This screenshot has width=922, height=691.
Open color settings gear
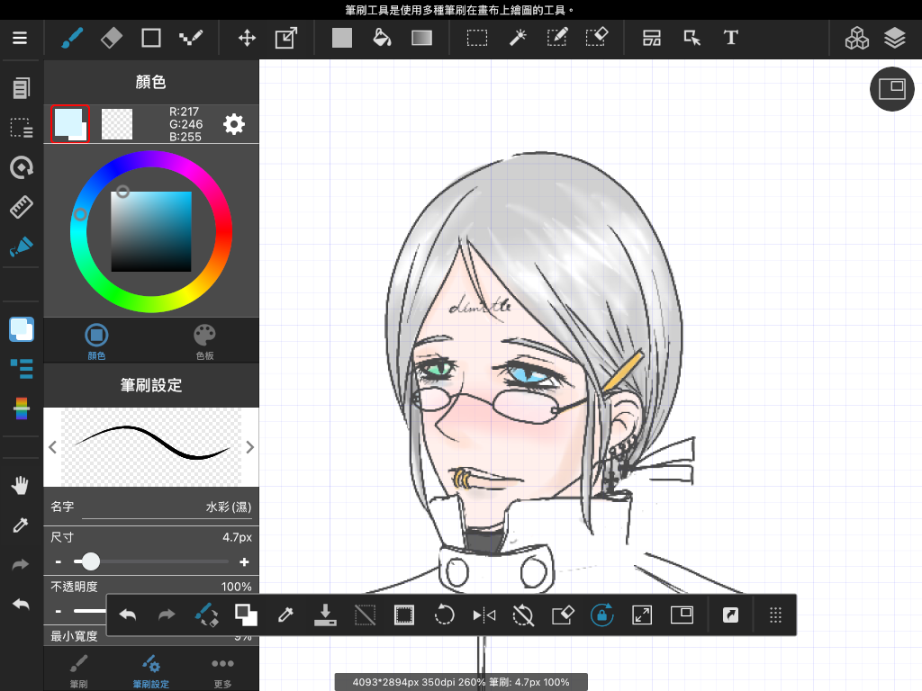click(x=234, y=124)
